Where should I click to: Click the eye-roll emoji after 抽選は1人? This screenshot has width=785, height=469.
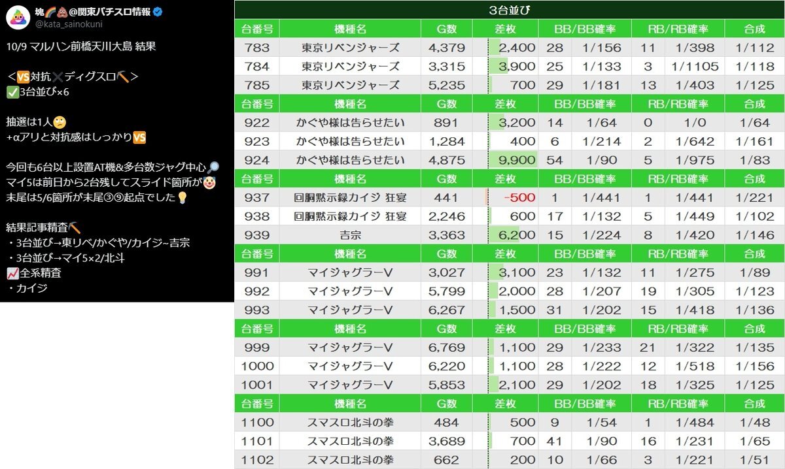pos(60,122)
